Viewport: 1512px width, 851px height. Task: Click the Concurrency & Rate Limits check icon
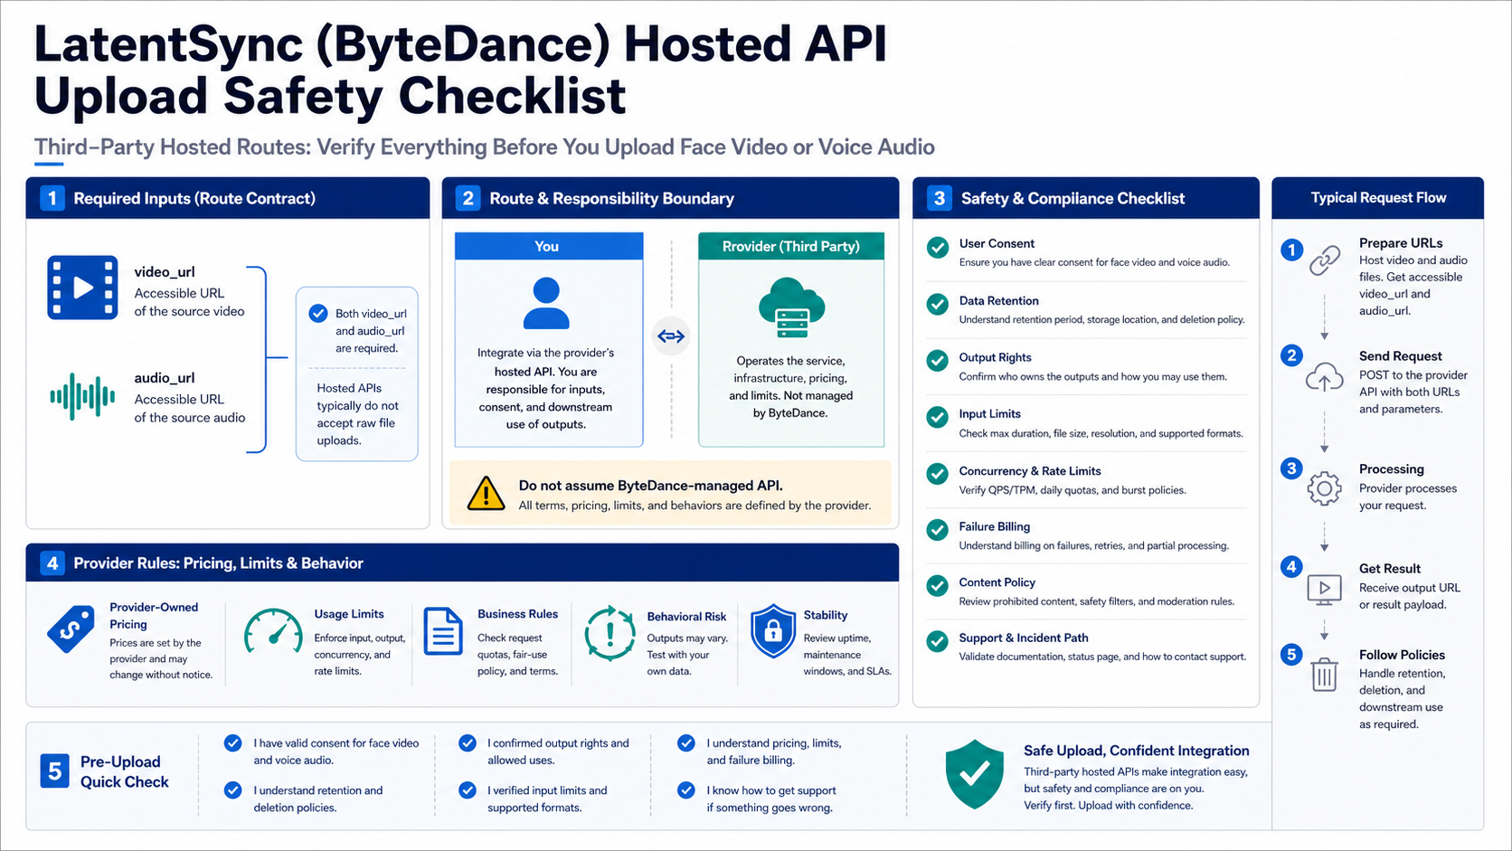(x=938, y=474)
